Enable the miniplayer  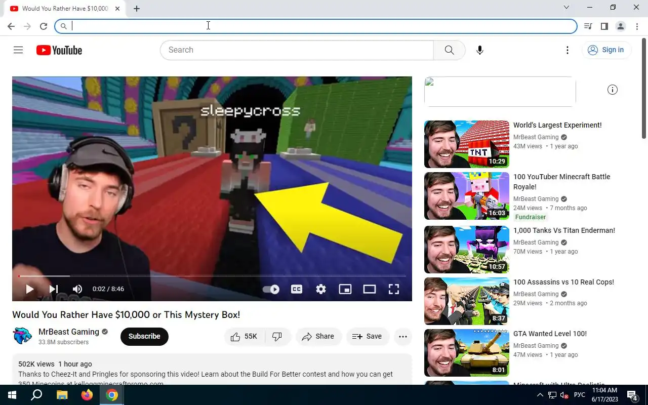click(x=345, y=289)
